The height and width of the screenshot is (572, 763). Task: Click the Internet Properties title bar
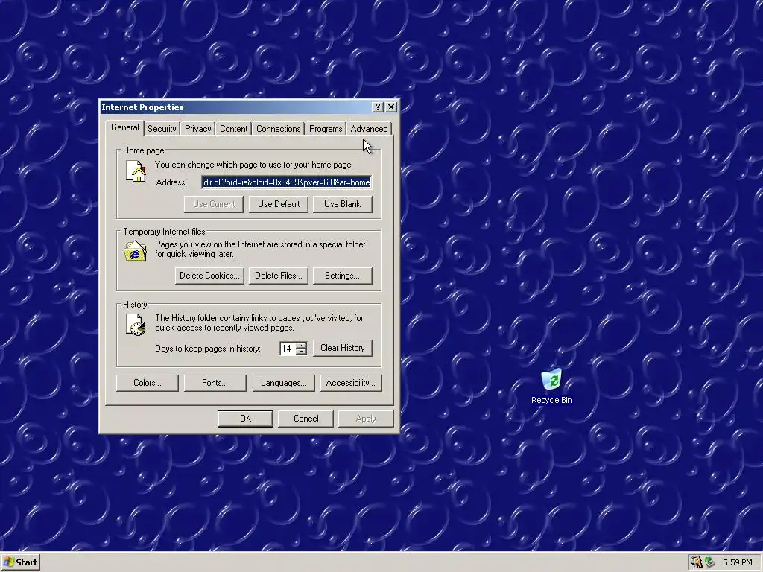point(235,107)
